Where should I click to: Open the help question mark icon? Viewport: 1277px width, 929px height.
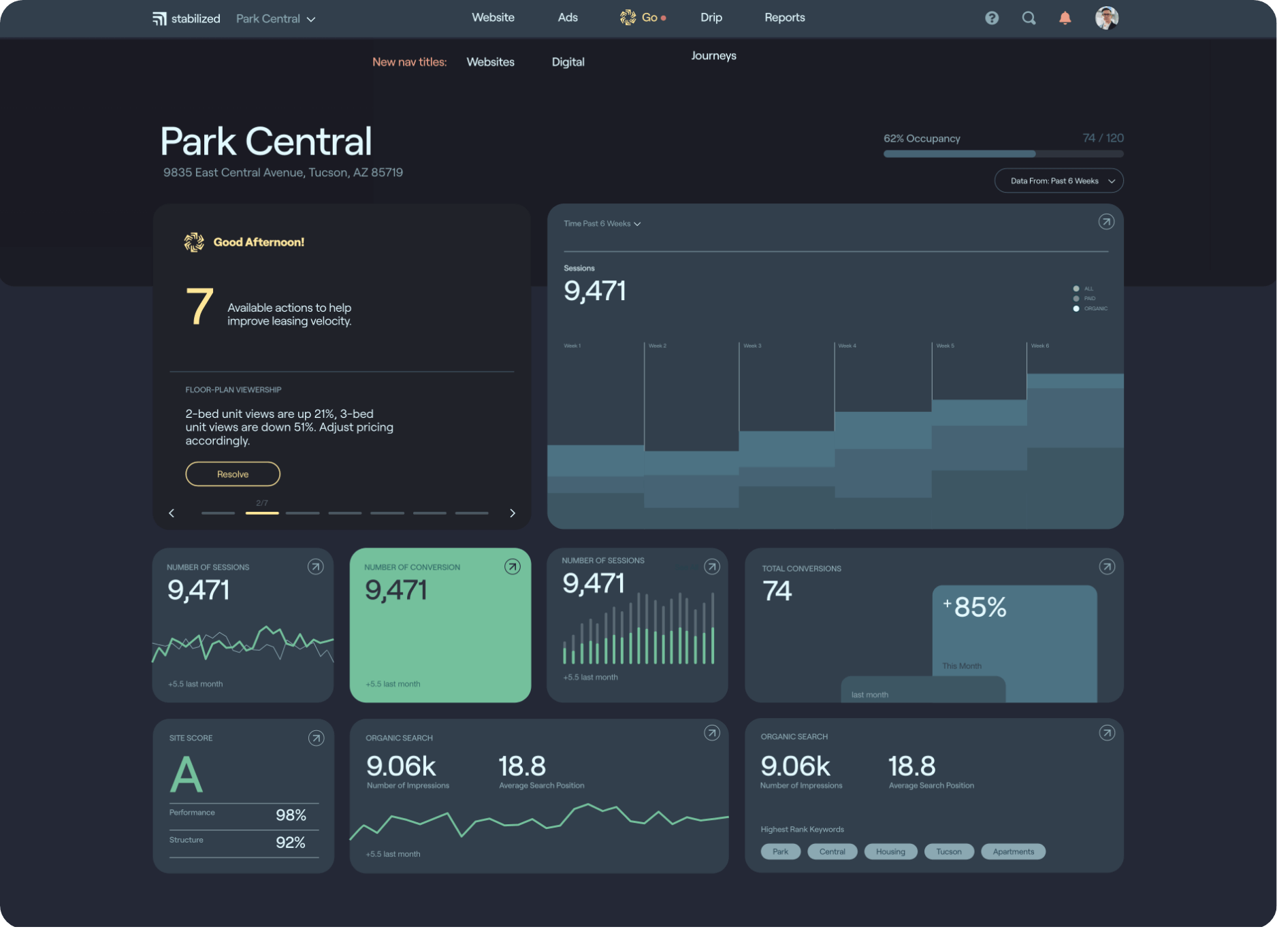[x=992, y=18]
